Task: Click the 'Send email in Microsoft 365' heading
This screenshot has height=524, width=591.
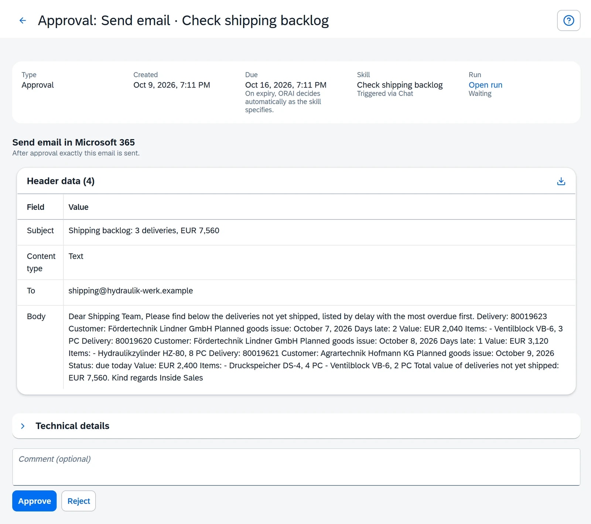Action: (x=74, y=143)
